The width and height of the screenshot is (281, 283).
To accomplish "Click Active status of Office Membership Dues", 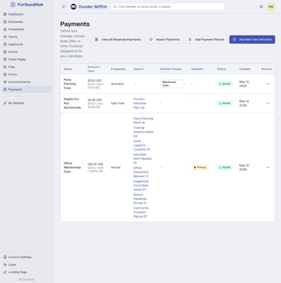I will (224, 167).
